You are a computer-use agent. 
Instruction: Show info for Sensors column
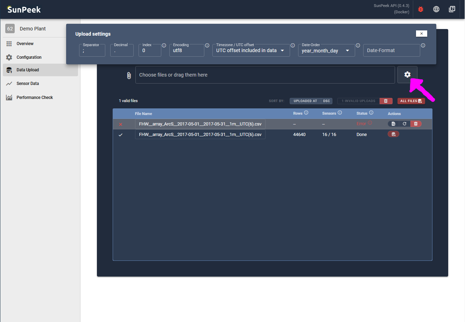(x=340, y=113)
